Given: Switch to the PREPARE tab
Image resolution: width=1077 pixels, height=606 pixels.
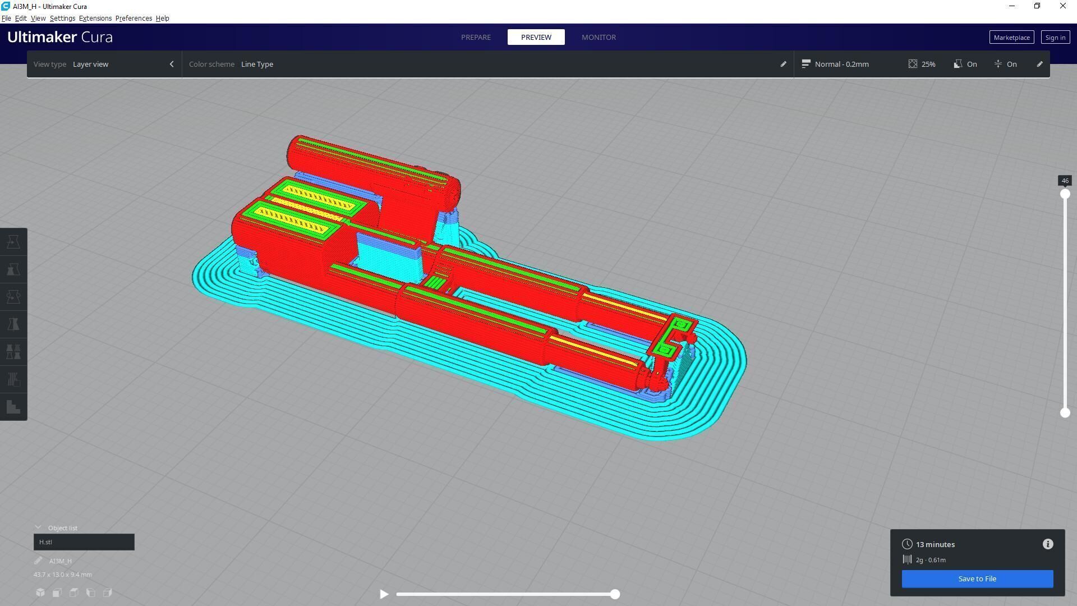Looking at the screenshot, I should (476, 37).
